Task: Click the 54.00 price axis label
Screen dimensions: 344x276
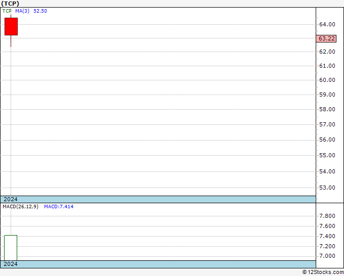Action: click(327, 171)
